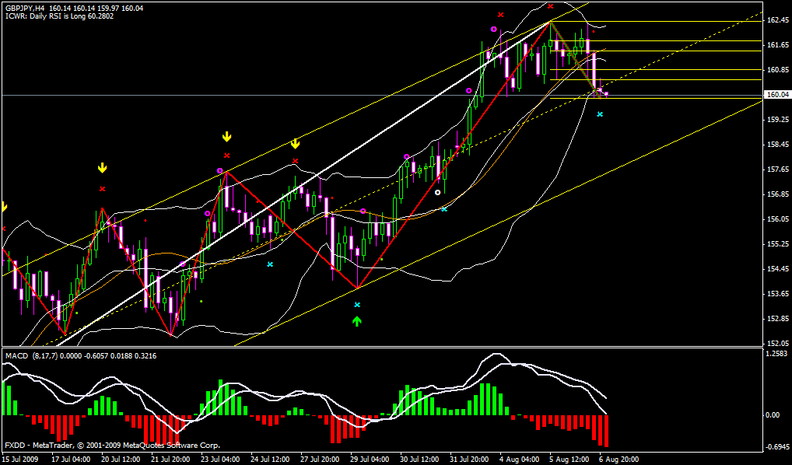Click the 5 Aug 12:00 time label
The image size is (792, 465).
coord(570,460)
